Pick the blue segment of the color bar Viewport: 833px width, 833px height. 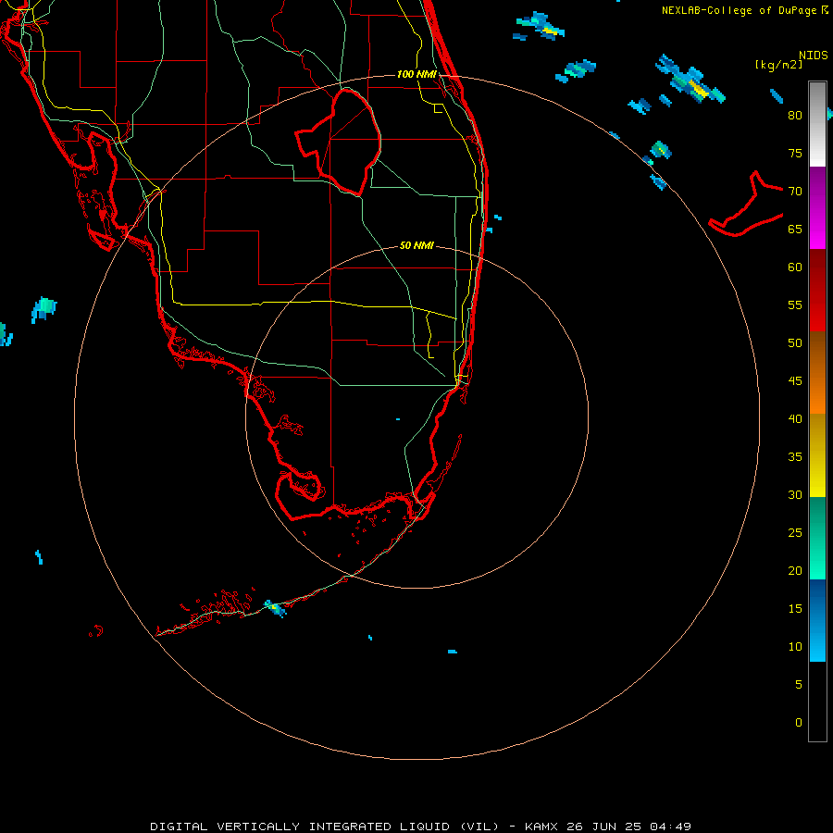(x=817, y=620)
